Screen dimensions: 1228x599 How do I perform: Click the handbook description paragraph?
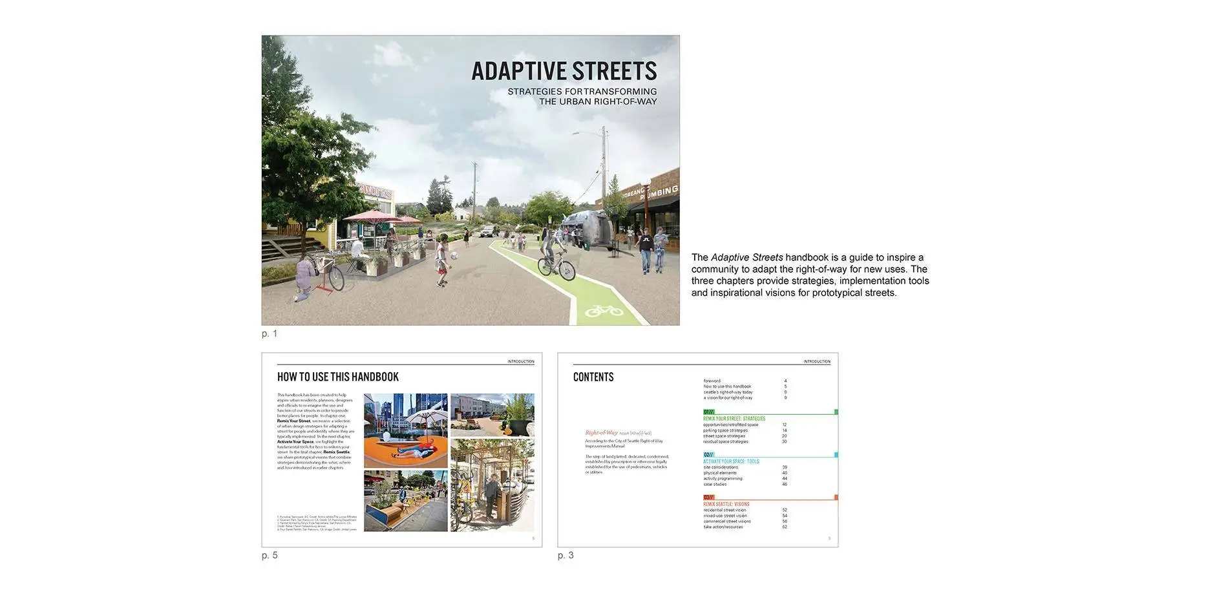click(810, 275)
